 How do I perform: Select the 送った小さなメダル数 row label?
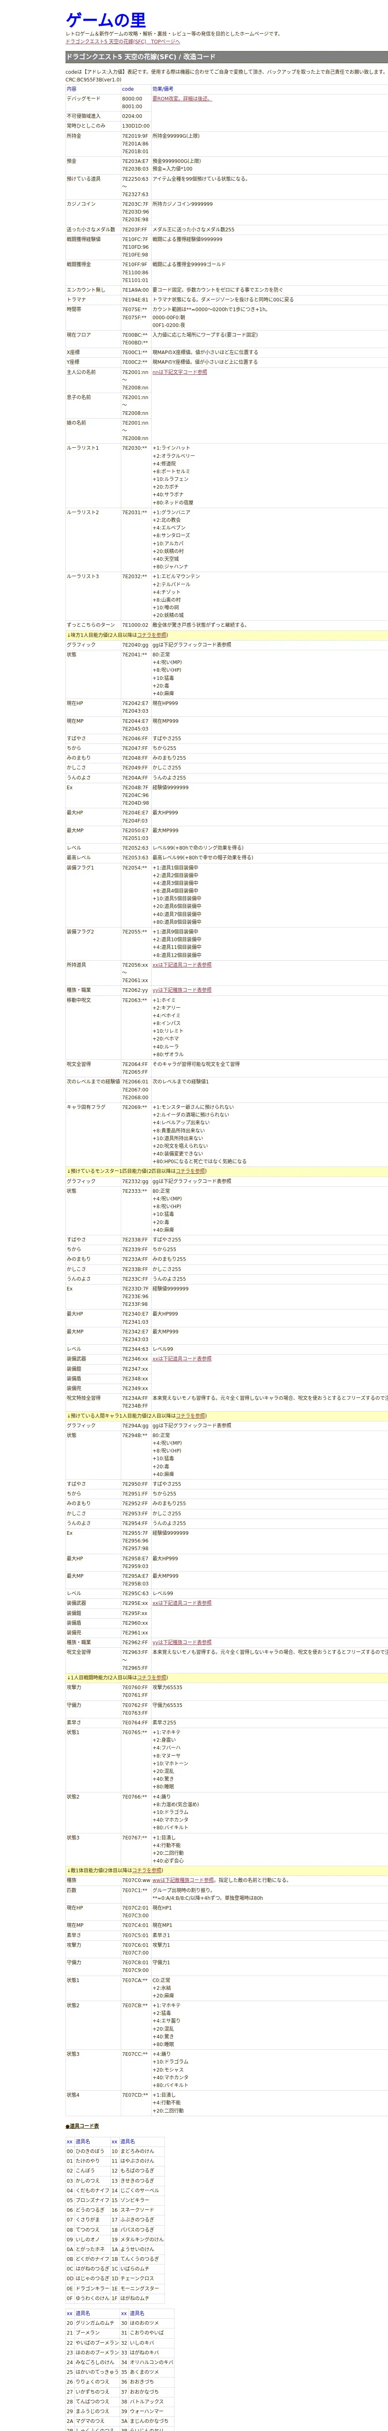91,229
